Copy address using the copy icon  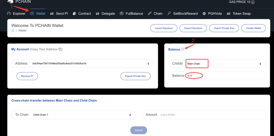point(60,49)
